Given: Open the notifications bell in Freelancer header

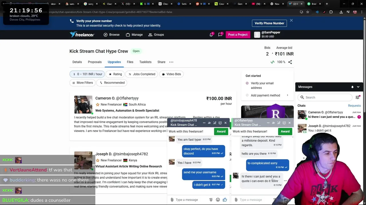Looking at the screenshot, I should (211, 34).
